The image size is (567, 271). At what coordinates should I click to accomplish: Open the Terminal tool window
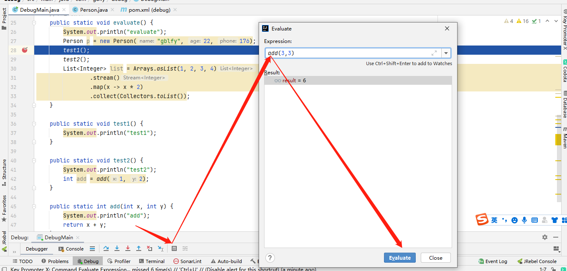pos(151,261)
